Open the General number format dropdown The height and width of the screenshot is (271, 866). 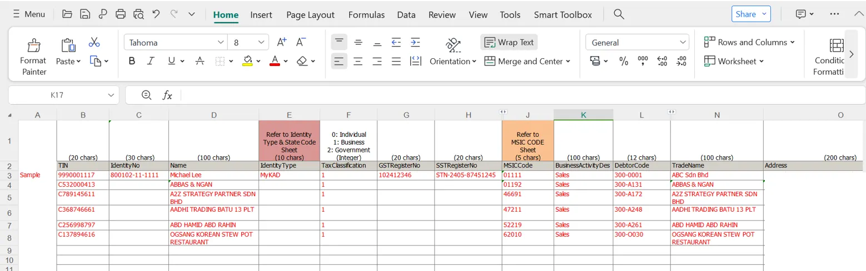click(683, 42)
